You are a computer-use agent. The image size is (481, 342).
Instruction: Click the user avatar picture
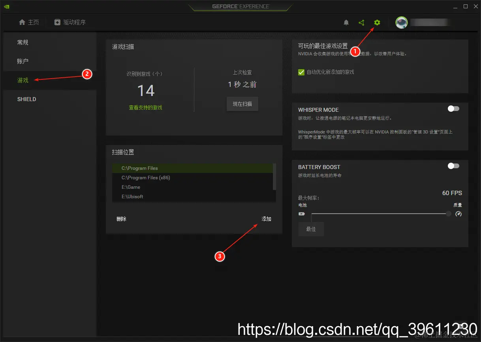402,23
